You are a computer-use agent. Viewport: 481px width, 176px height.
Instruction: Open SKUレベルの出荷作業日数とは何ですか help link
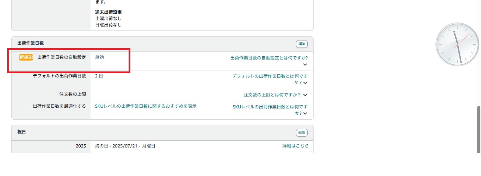pos(270,107)
